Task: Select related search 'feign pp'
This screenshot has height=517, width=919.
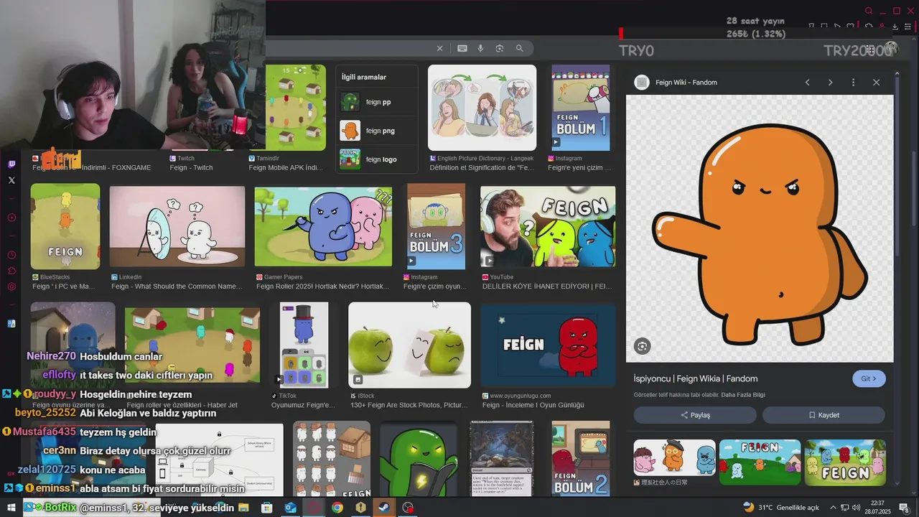Action: 376,102
